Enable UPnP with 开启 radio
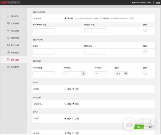The height and width of the screenshot is (135, 161). [65, 118]
